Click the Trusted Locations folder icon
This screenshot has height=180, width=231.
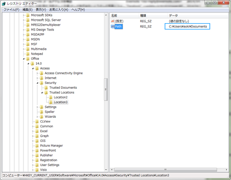click(46, 93)
